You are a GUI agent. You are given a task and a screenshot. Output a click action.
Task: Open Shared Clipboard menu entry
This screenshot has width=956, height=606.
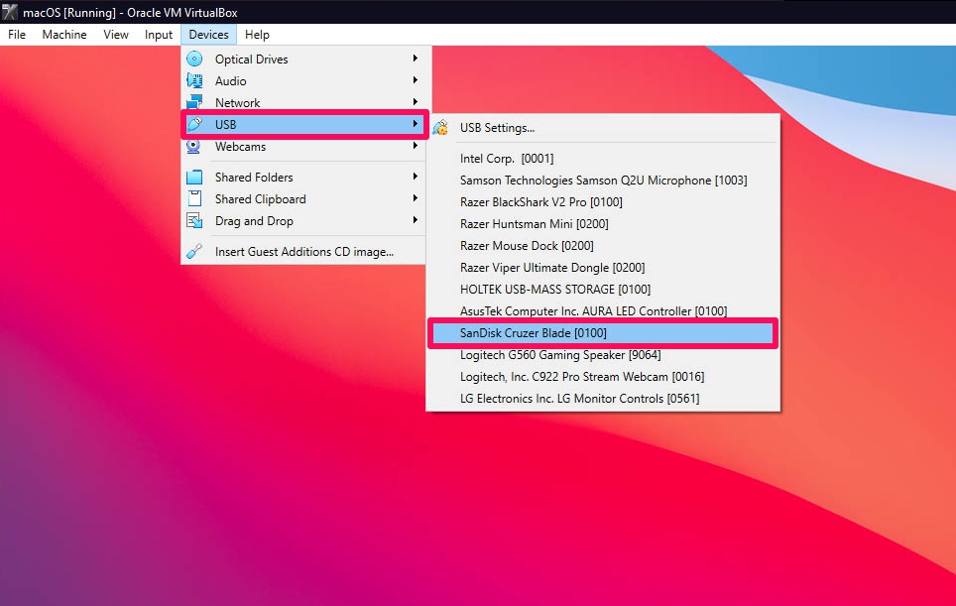(x=303, y=198)
